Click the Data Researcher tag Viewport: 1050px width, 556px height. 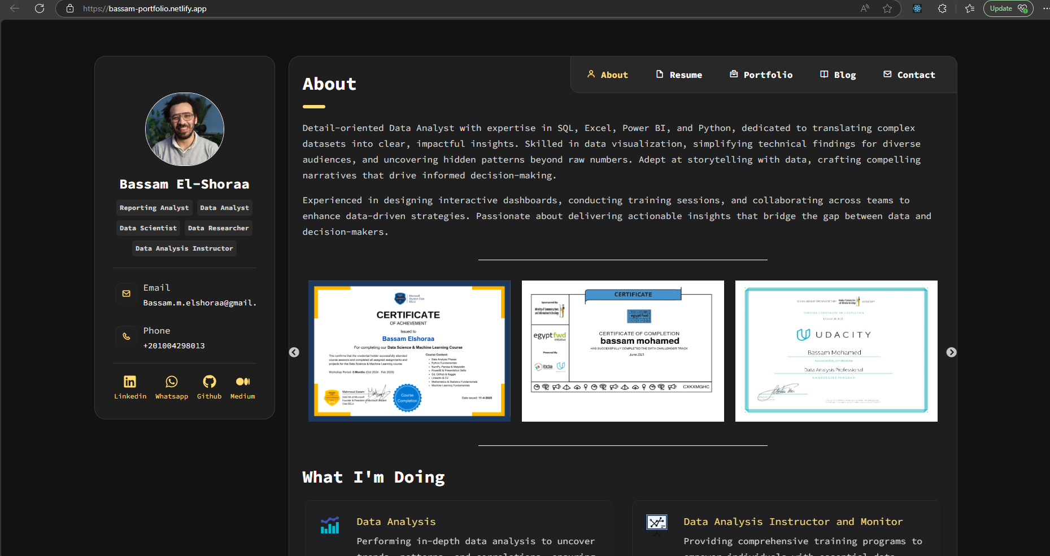[218, 228]
